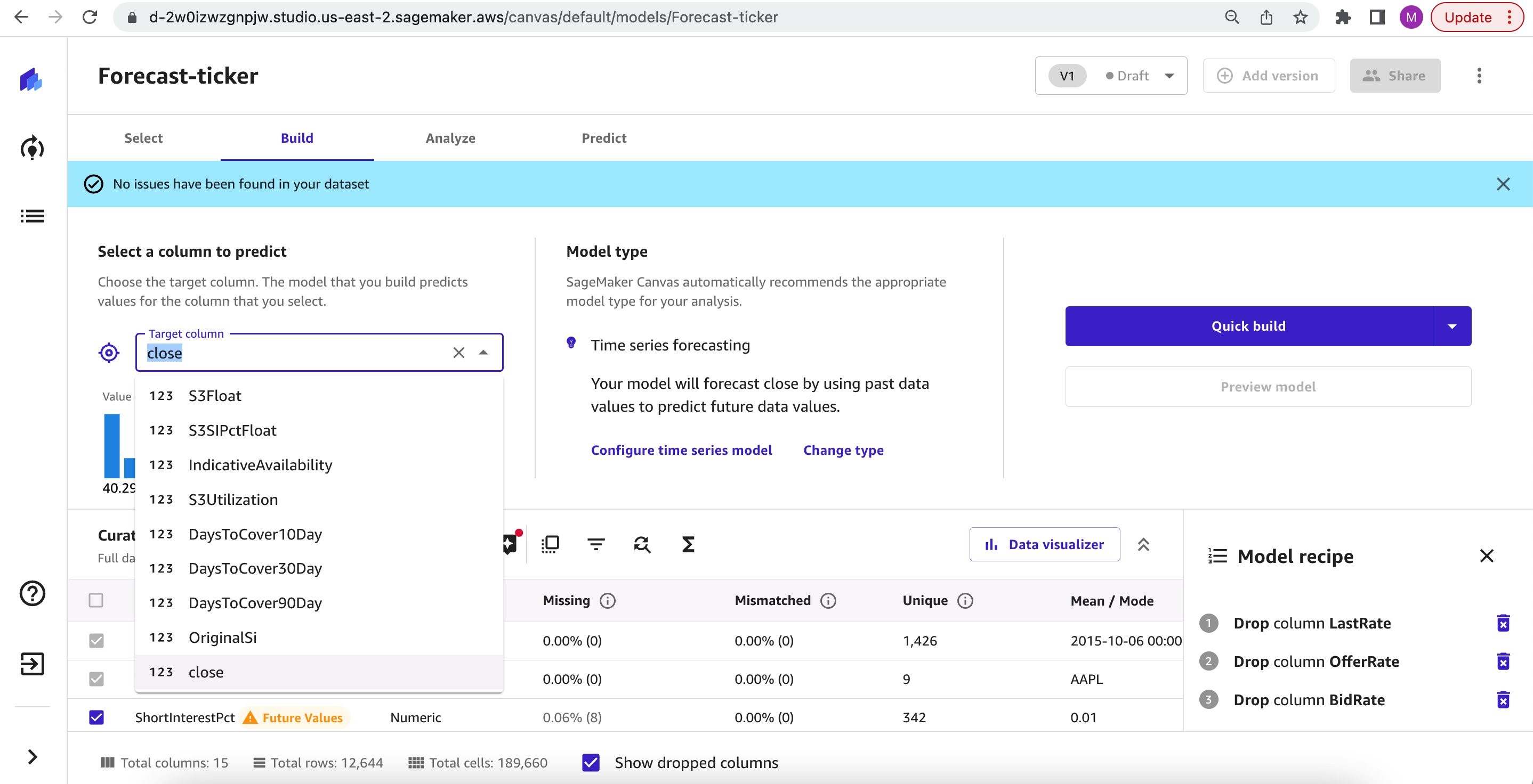Click the replace/search refresh toolbar icon
This screenshot has height=784, width=1533.
(x=642, y=544)
